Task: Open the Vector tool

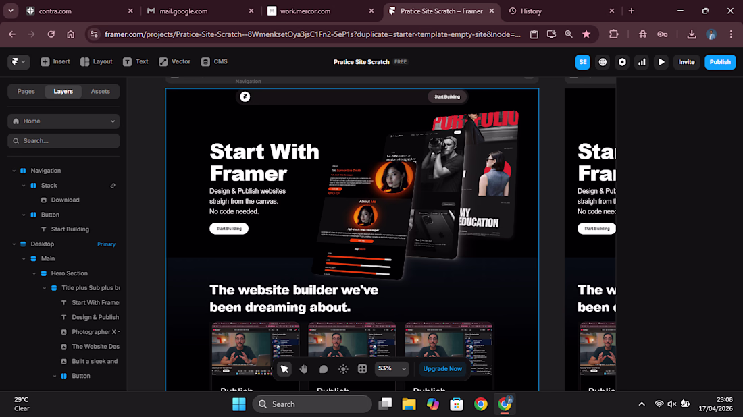Action: (x=174, y=62)
